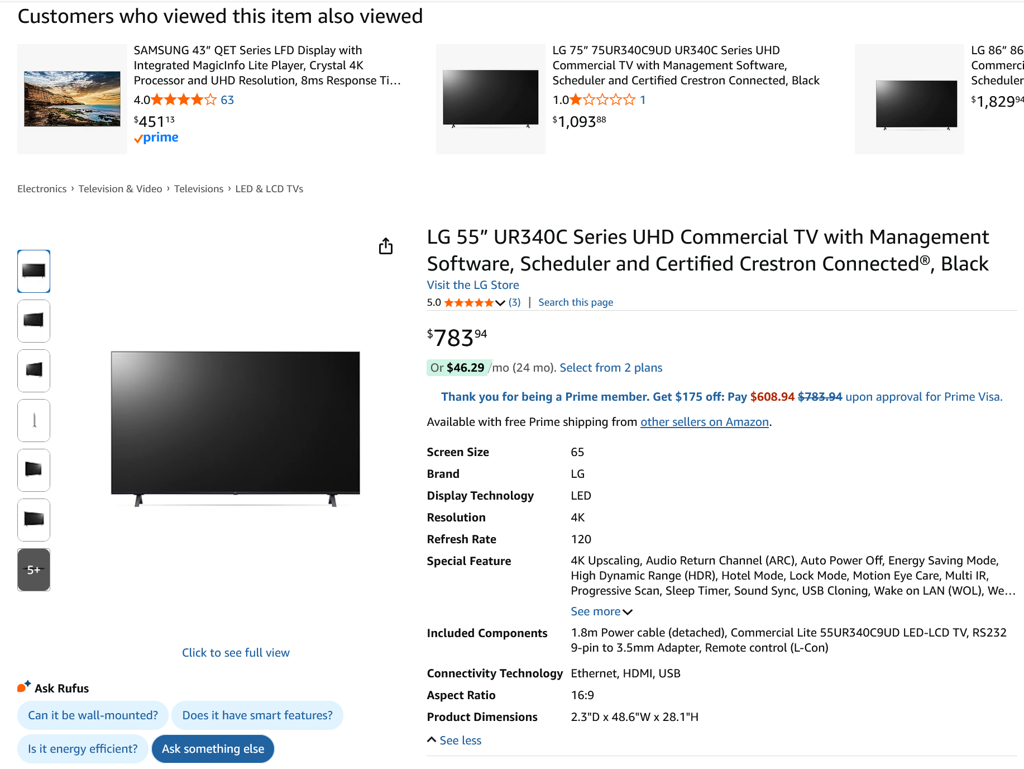1024x769 pixels.
Task: Open the Samsung 43" QET product image
Action: [x=72, y=99]
